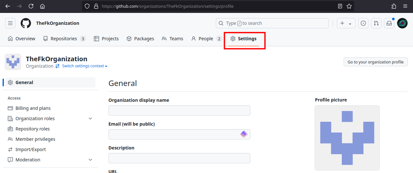413x173 pixels.
Task: Reload the page with the refresh icon
Action: (x=31, y=6)
